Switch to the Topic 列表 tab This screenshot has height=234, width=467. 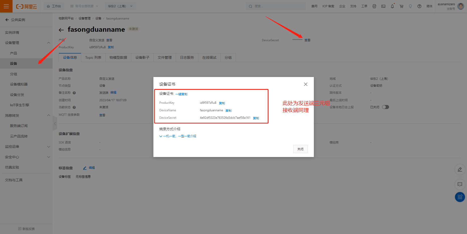tap(93, 57)
